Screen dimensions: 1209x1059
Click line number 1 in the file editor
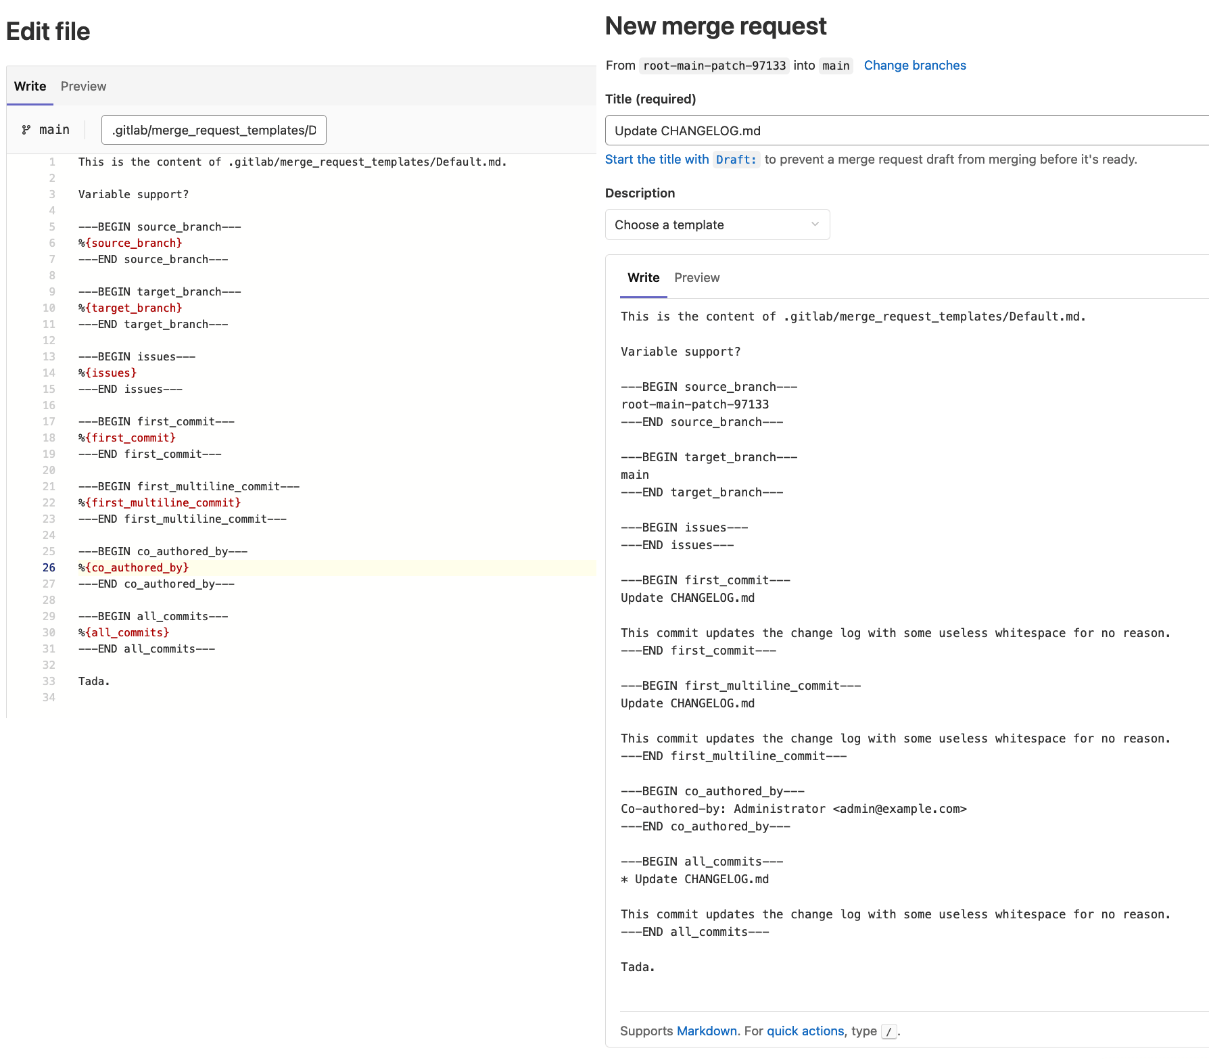click(51, 162)
